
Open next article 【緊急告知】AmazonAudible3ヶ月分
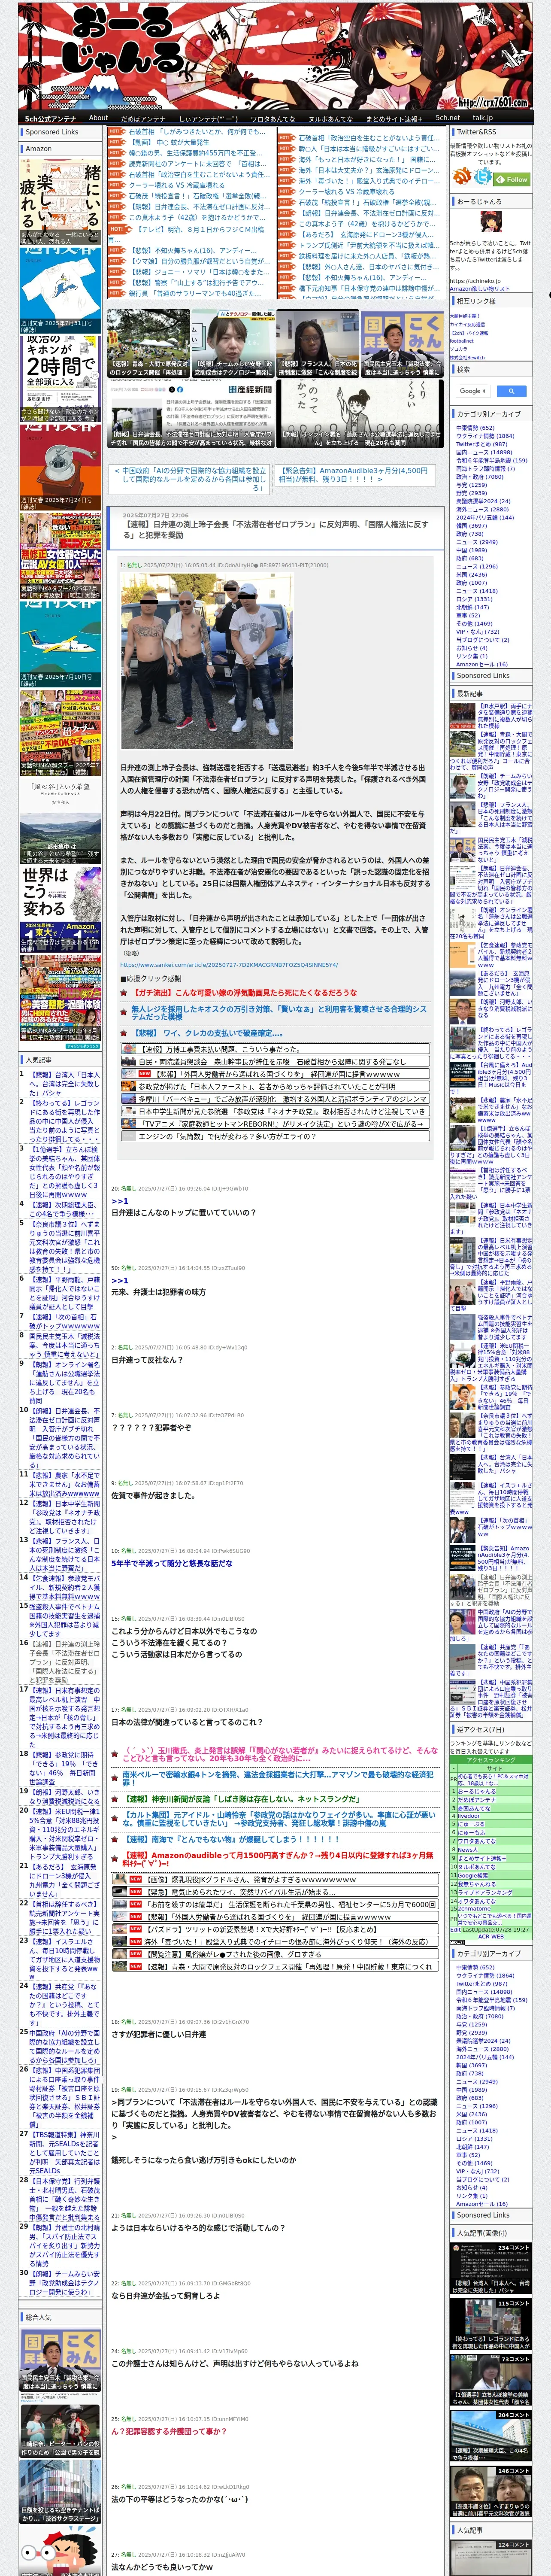355,474
